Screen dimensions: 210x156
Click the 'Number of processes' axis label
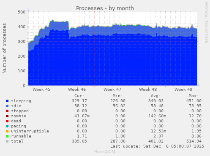[x=4, y=48]
